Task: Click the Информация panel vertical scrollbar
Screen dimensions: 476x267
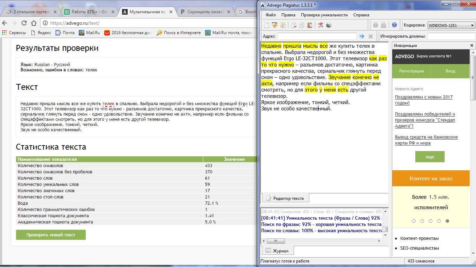Action: click(x=473, y=153)
